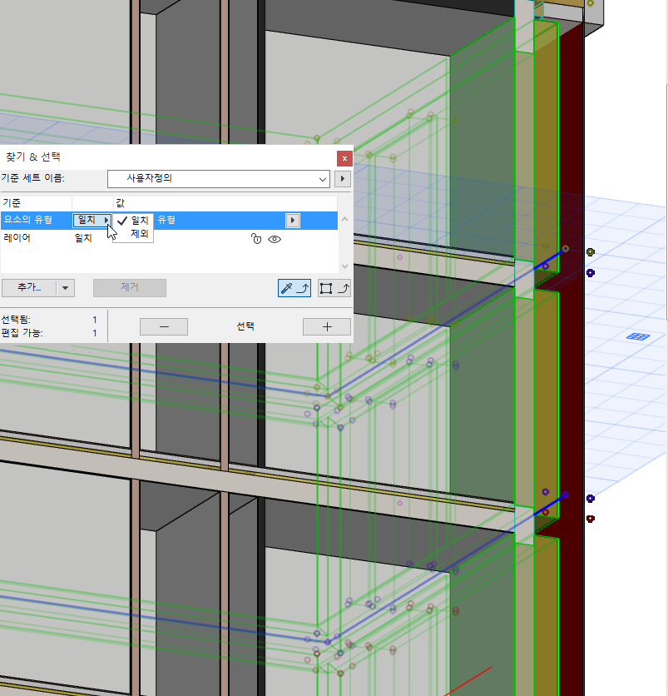The width and height of the screenshot is (668, 696).
Task: Close the 찾기 & 선택 dialog
Action: coord(344,158)
